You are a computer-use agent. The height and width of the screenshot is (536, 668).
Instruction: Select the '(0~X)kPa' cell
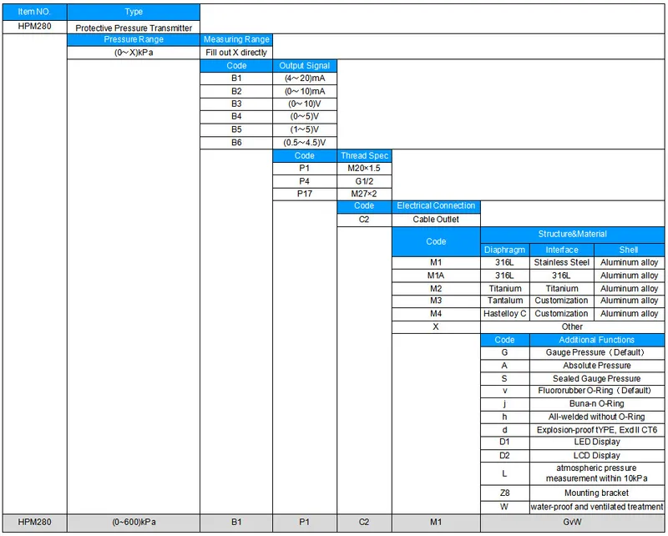click(x=134, y=53)
